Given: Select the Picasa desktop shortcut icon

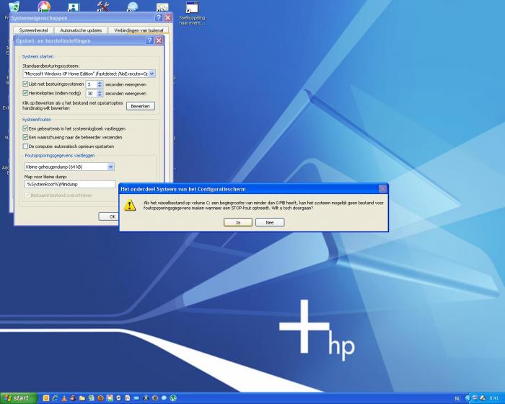Looking at the screenshot, I should pyautogui.click(x=44, y=6).
